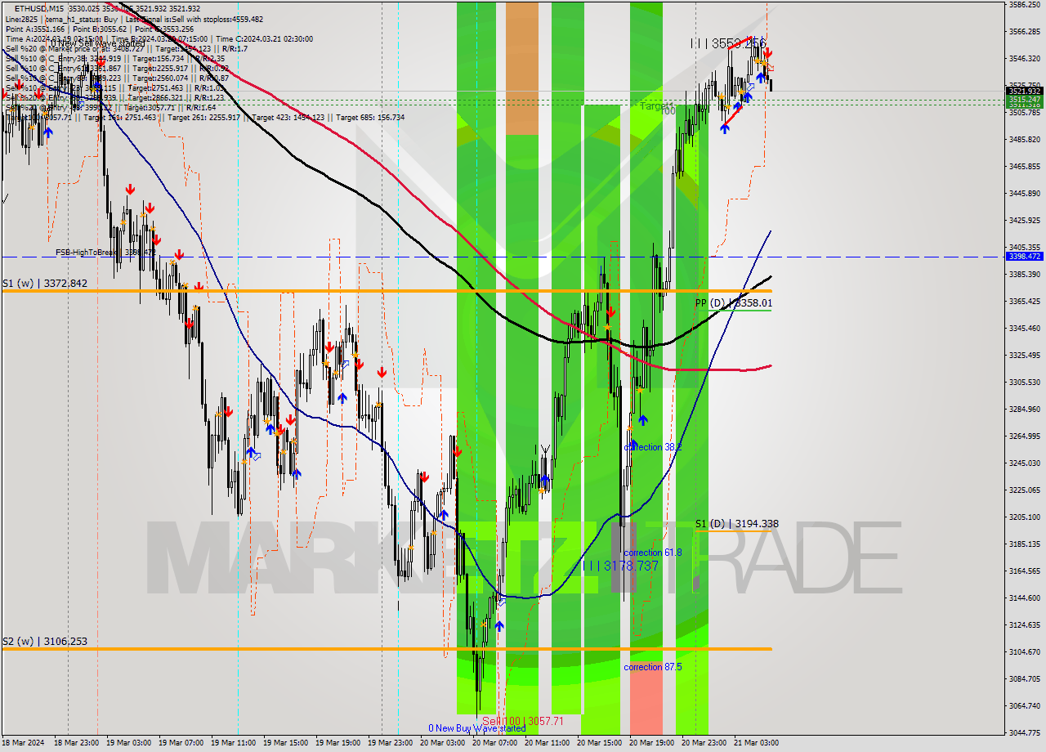Click the '0 New Buy Wave started' label

(477, 727)
